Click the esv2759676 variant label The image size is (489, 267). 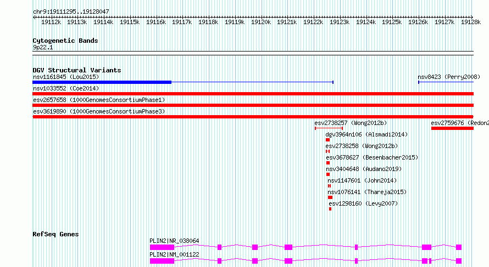pos(460,123)
